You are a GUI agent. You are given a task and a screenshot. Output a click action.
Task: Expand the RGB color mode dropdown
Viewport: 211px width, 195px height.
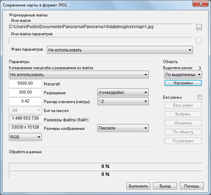pos(25,137)
